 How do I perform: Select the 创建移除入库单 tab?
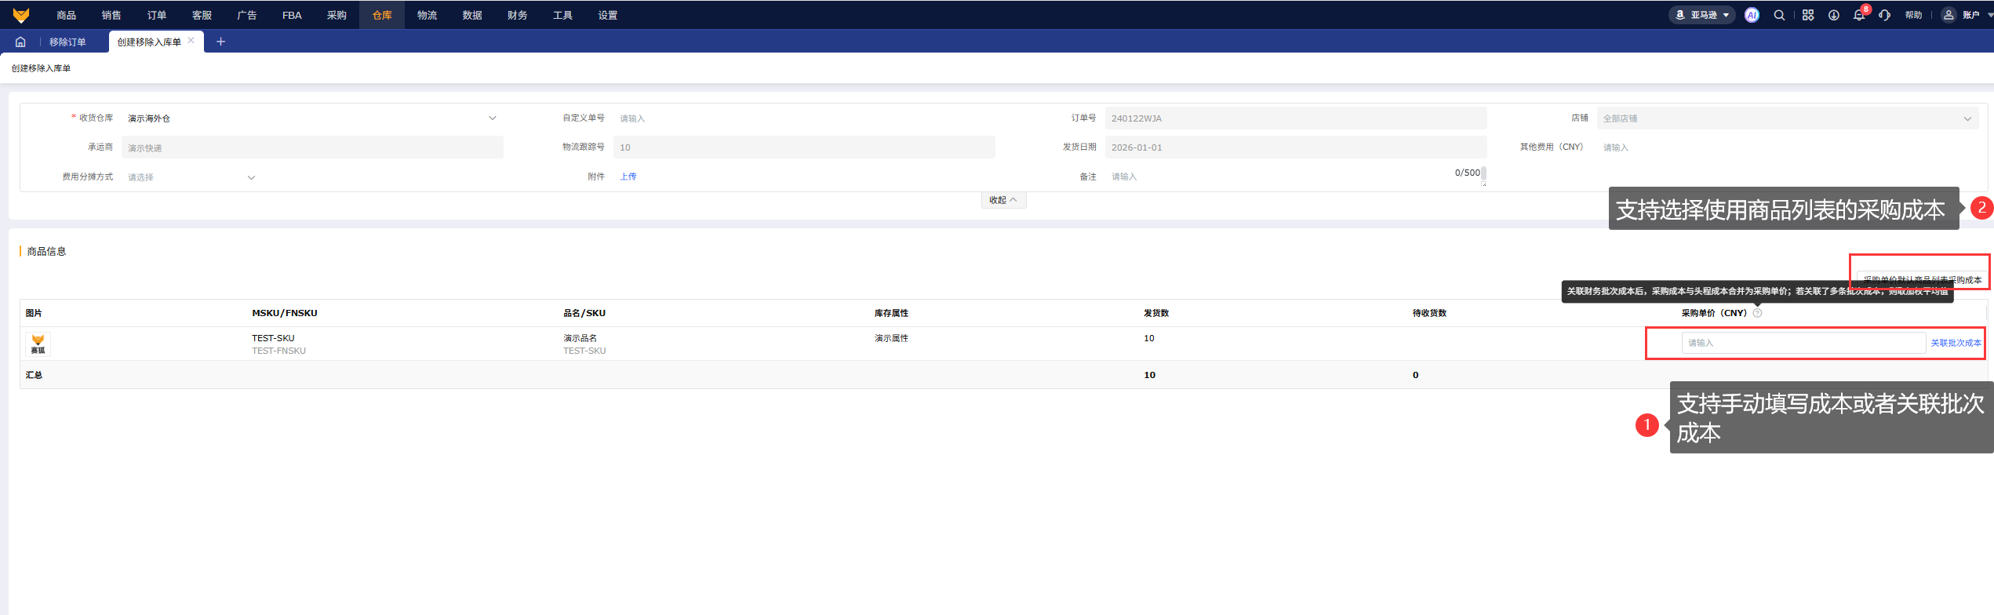(149, 42)
